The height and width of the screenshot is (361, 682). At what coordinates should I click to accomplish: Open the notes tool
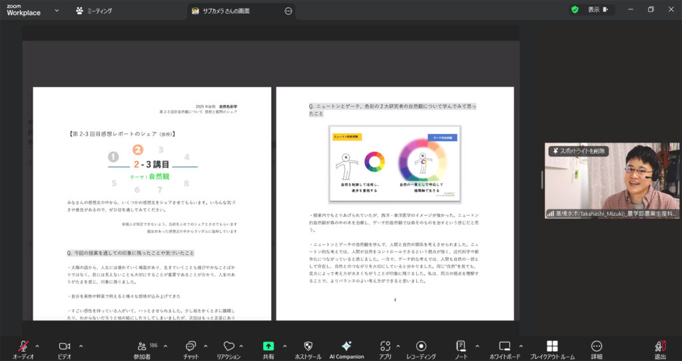coord(461,346)
